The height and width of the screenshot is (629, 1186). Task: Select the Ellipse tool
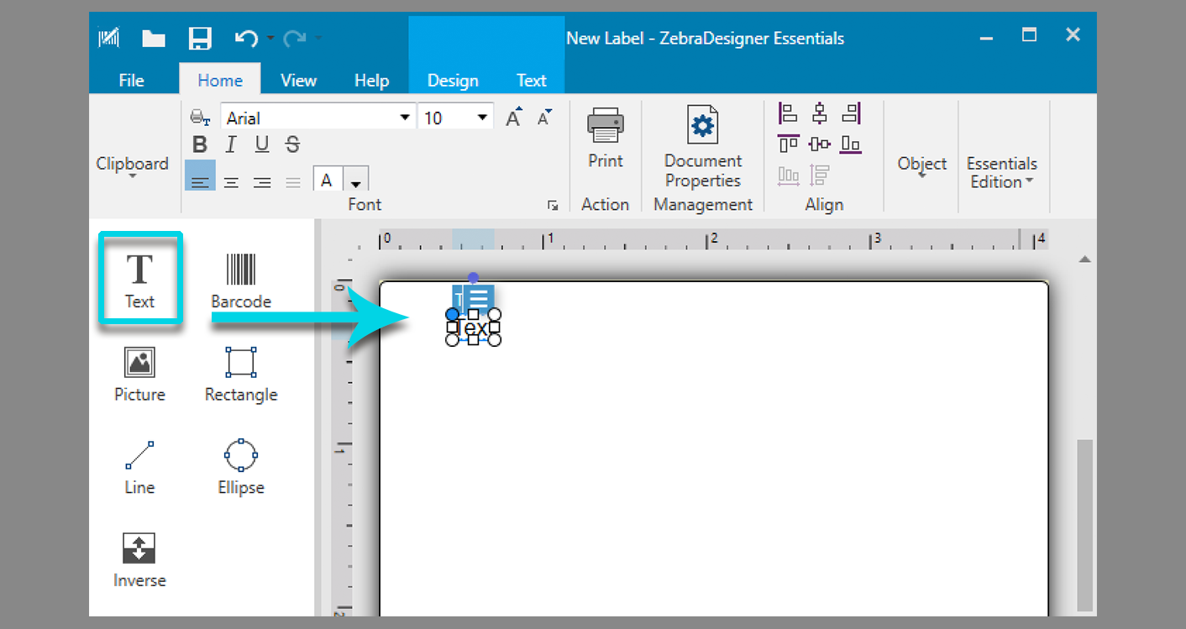(x=240, y=466)
